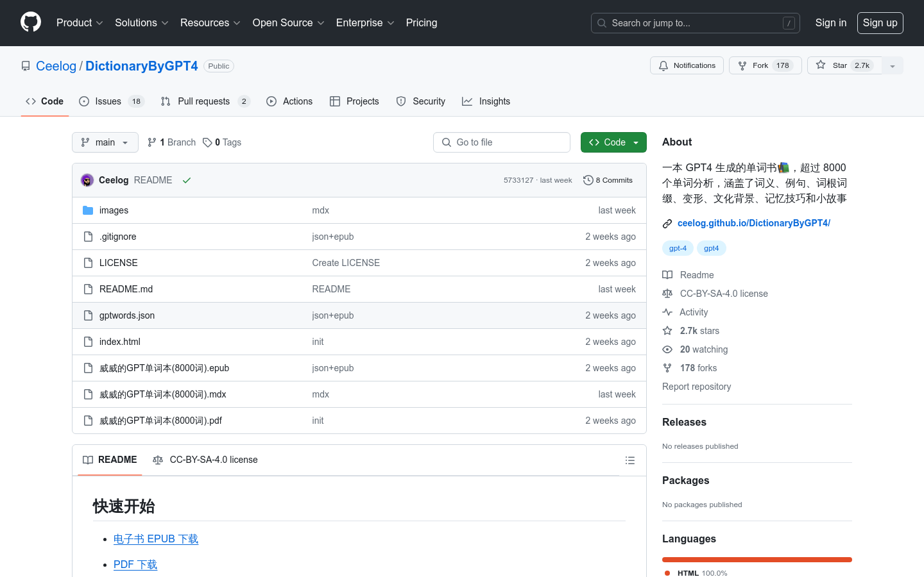
Task: Expand the Product menu
Action: click(80, 23)
